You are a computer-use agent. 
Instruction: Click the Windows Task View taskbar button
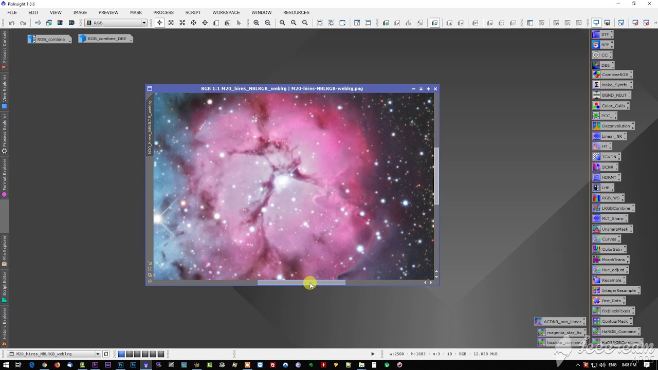(x=19, y=365)
